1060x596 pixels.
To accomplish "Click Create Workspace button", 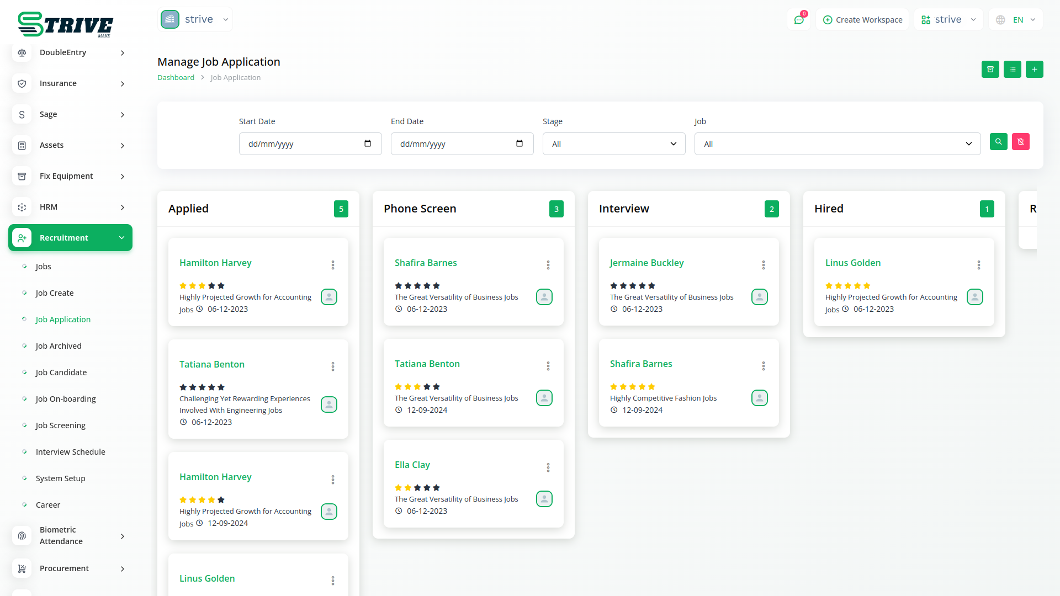I will point(862,20).
